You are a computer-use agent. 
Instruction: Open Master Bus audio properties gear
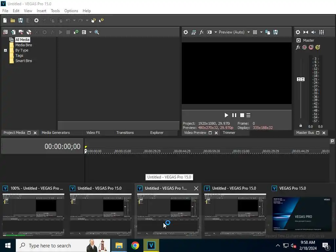coord(298,32)
